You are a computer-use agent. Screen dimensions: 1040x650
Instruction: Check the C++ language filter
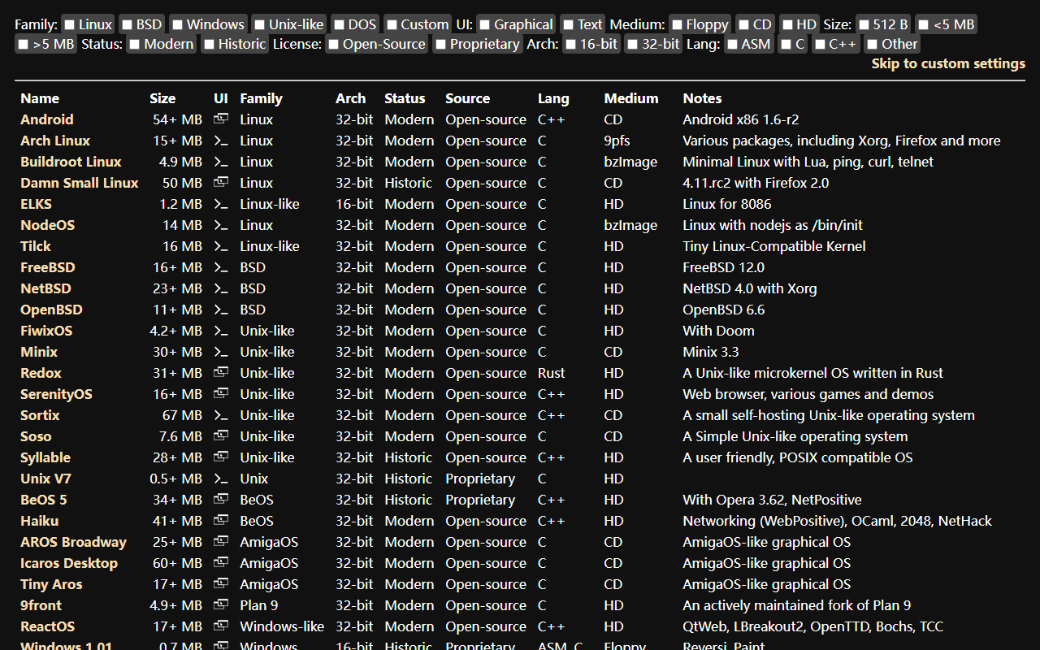(820, 45)
